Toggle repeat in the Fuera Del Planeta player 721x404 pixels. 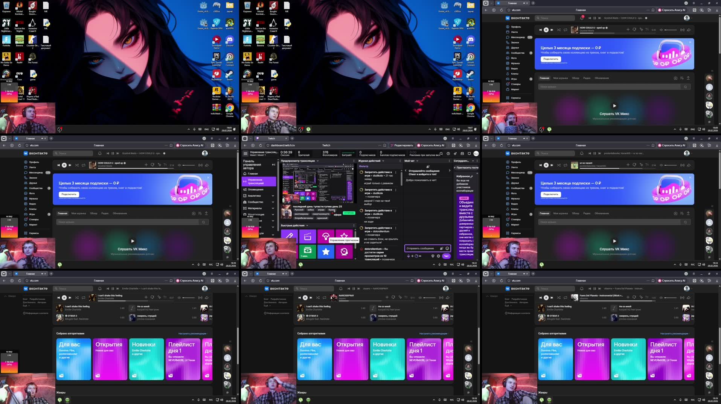click(x=566, y=298)
